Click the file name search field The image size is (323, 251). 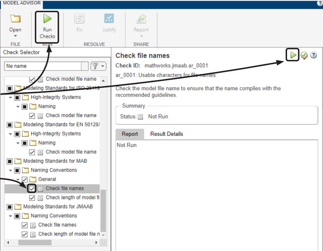[43, 66]
